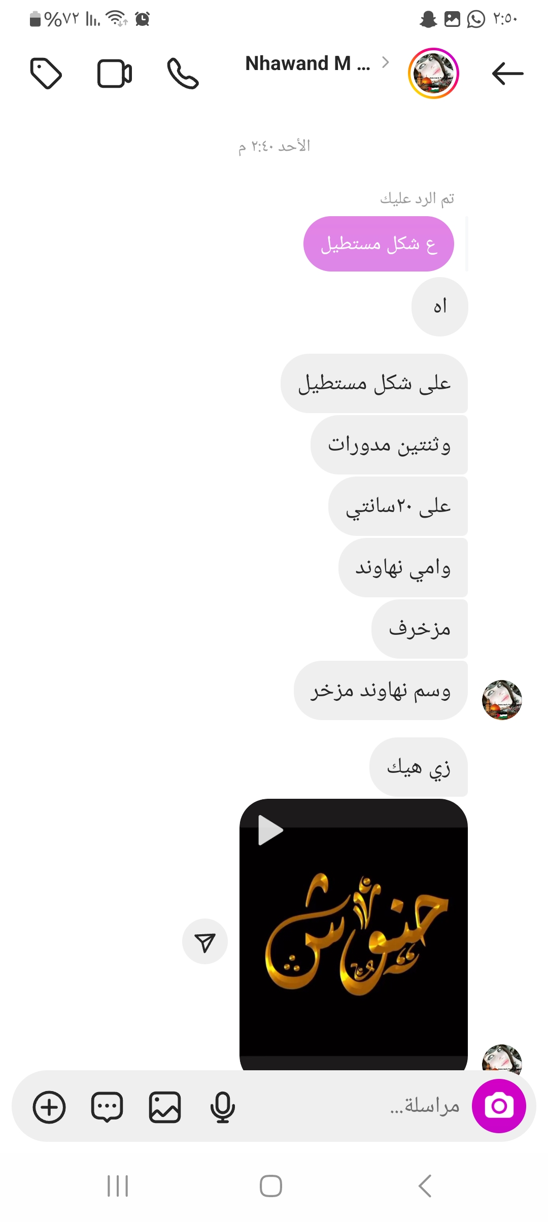The image size is (548, 1222).
Task: Play the golden calligraphy video
Action: tap(354, 935)
